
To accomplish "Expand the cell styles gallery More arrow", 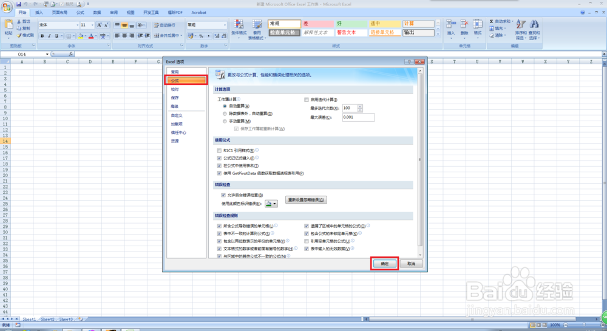I will (x=438, y=35).
